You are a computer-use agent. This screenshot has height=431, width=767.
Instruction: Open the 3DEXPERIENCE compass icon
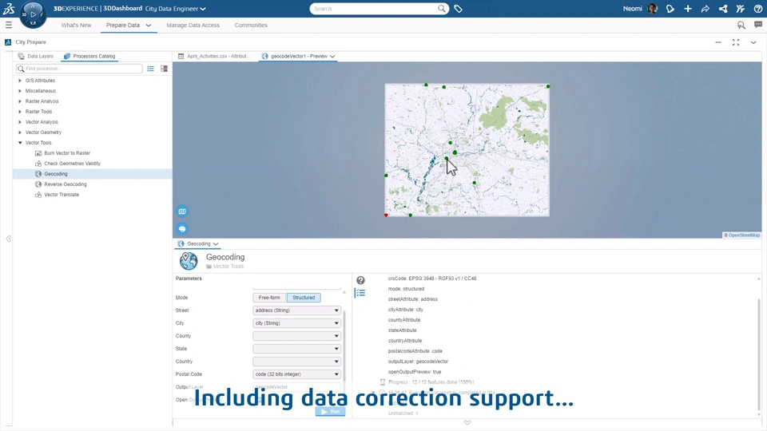[x=33, y=14]
